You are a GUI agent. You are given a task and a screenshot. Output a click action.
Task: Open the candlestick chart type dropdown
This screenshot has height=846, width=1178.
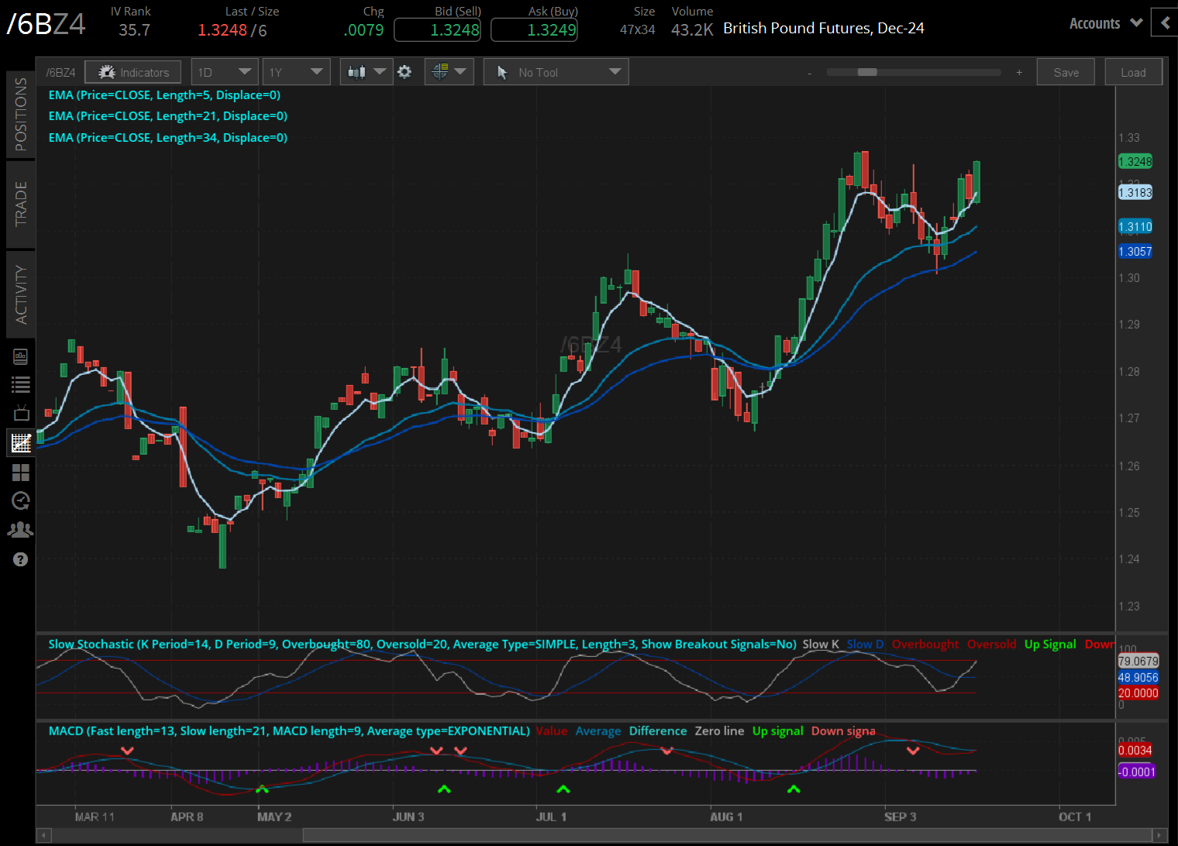coord(366,72)
